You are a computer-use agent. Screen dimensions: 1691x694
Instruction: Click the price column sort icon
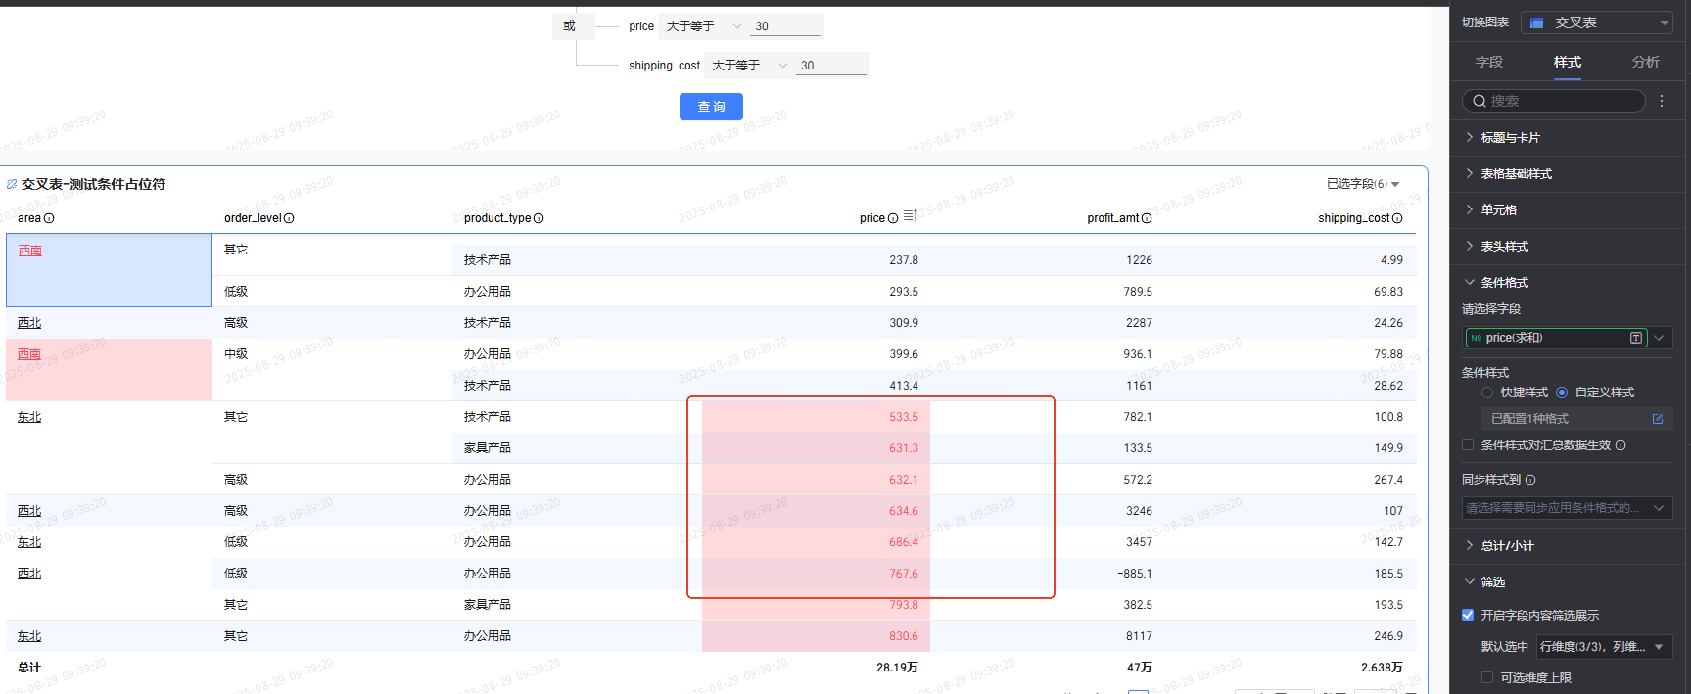910,216
